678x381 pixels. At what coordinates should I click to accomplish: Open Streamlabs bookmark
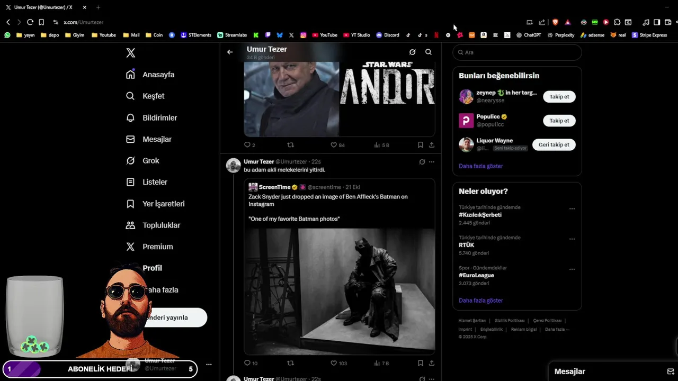232,35
